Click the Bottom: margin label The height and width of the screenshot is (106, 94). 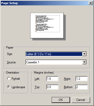point(69,87)
